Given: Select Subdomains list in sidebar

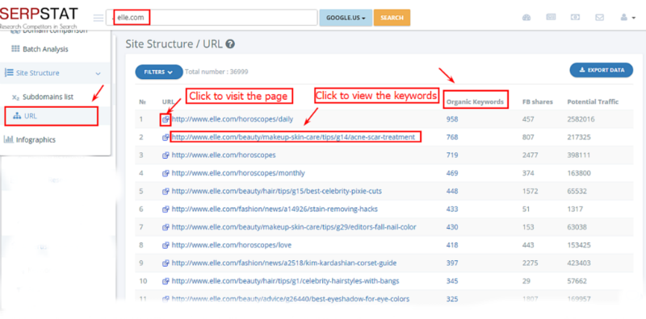Looking at the screenshot, I should point(48,97).
